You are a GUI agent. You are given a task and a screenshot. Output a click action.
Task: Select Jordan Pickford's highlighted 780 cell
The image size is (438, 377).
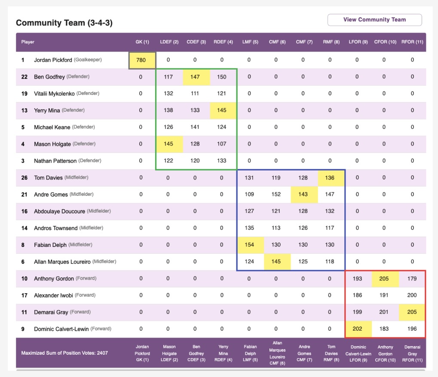click(142, 60)
